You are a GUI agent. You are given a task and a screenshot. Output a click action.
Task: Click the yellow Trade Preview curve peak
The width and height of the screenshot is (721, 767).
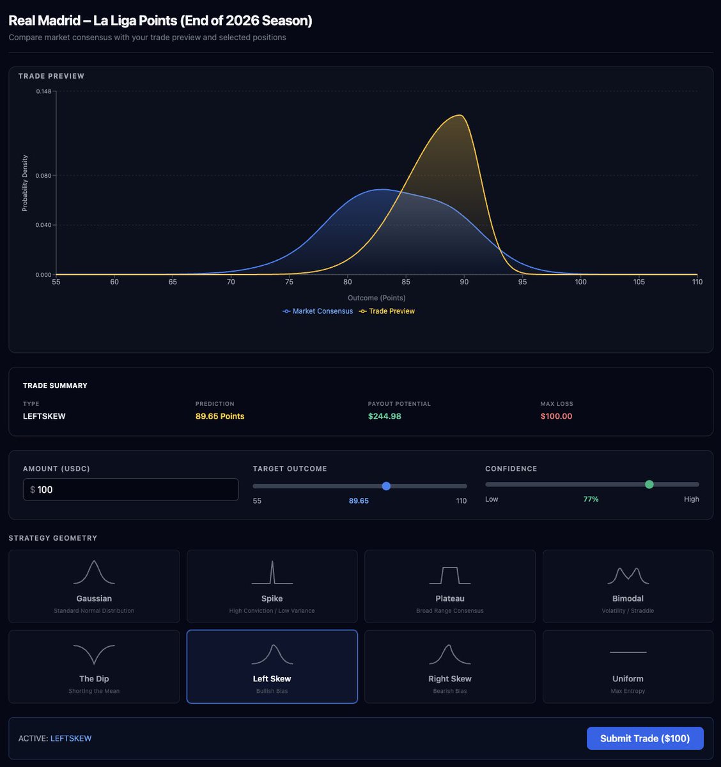pos(460,116)
